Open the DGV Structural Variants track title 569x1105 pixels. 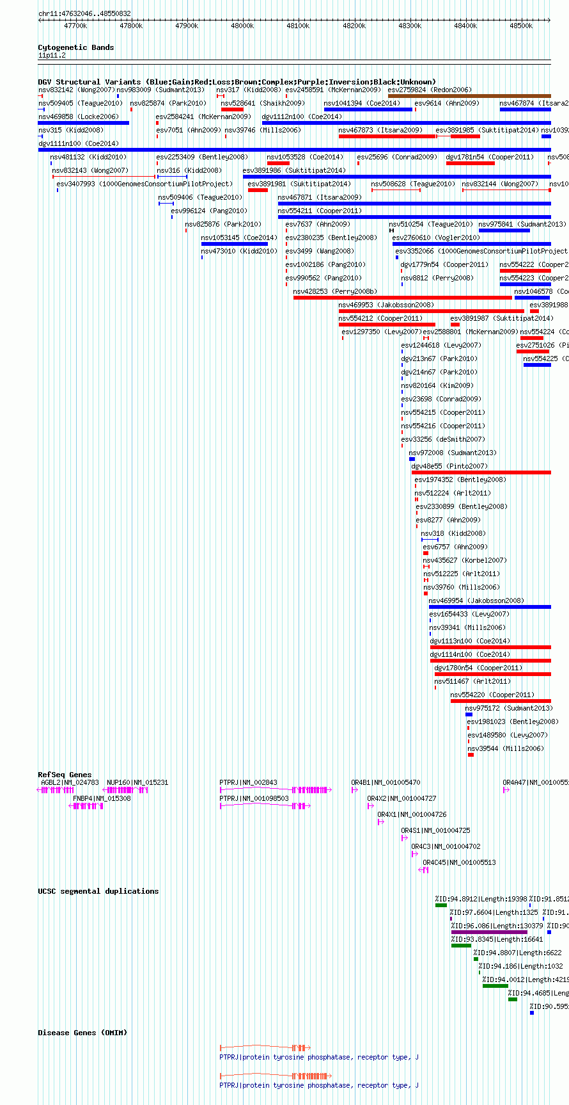(237, 82)
